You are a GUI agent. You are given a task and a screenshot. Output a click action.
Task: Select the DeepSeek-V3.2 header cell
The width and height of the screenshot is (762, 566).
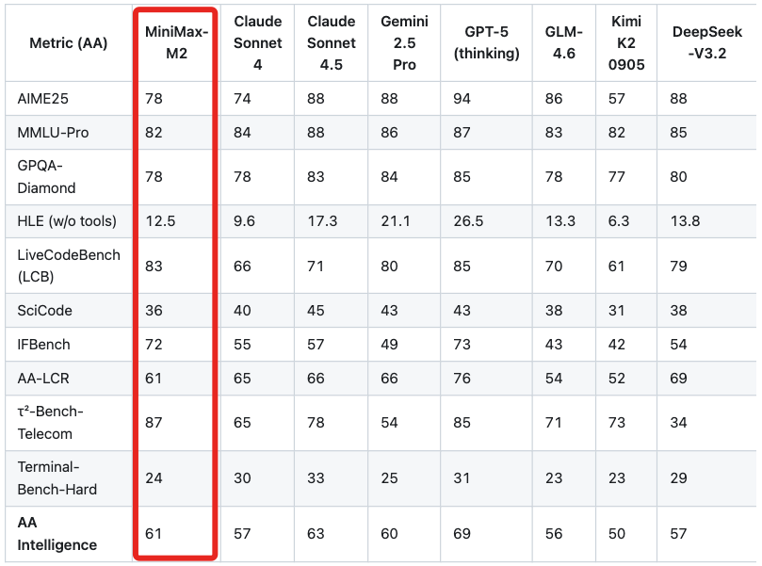pyautogui.click(x=706, y=43)
